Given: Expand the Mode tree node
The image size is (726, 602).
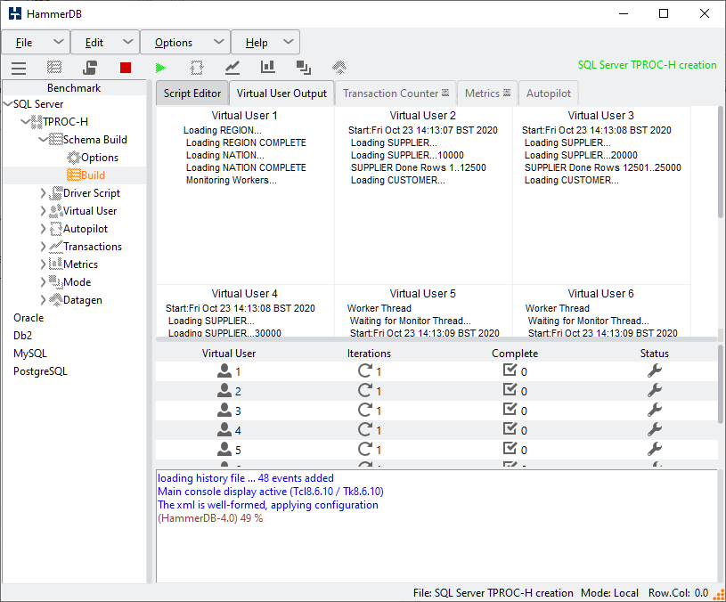Looking at the screenshot, I should [x=43, y=282].
